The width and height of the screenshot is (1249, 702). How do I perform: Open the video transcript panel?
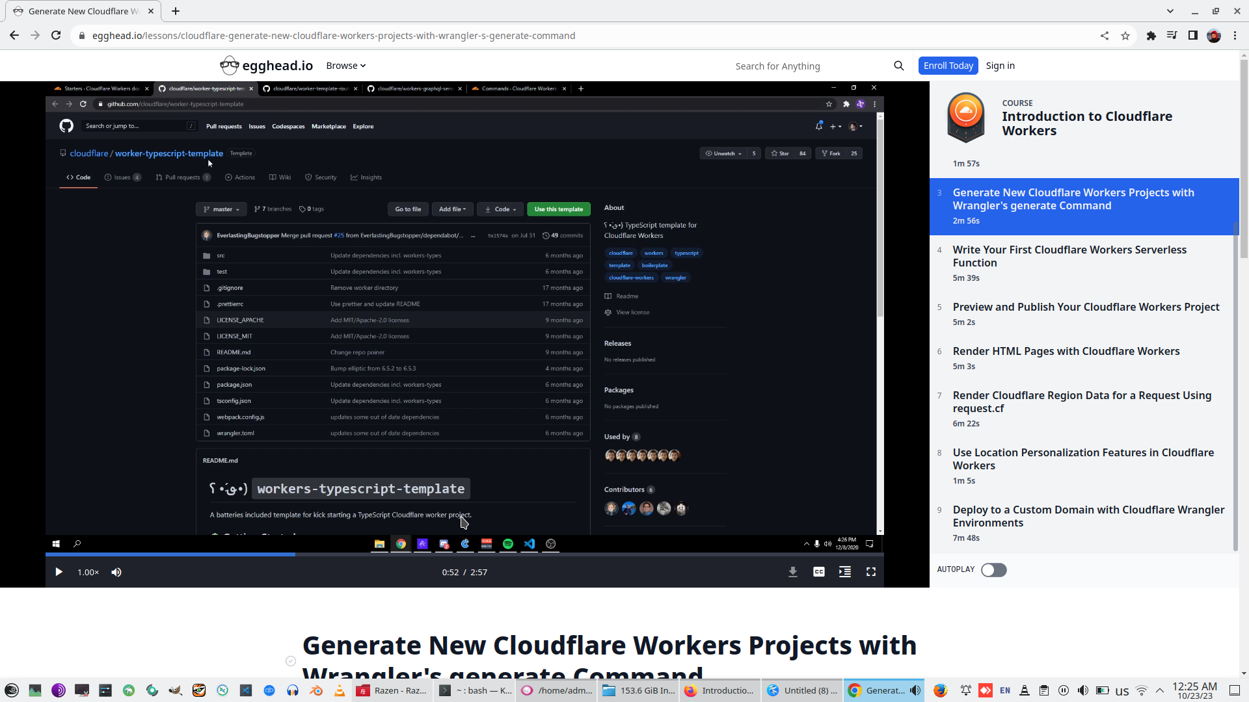[844, 572]
